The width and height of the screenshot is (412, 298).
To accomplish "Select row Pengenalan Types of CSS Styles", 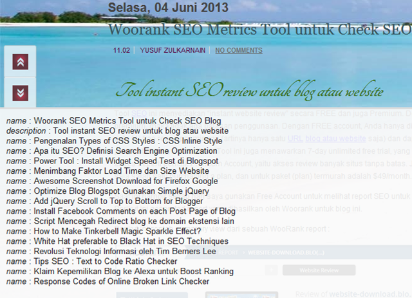I will pyautogui.click(x=115, y=141).
